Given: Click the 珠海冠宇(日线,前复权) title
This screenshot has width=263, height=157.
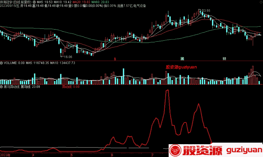Looking at the screenshot, I should click(16, 2).
